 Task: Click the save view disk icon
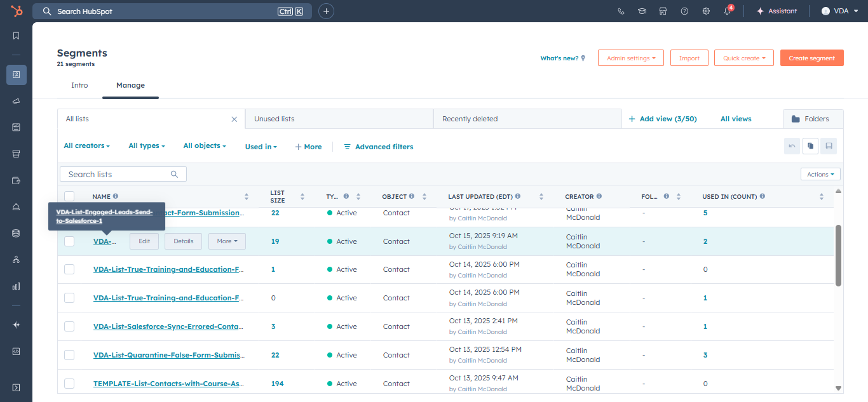pyautogui.click(x=829, y=146)
